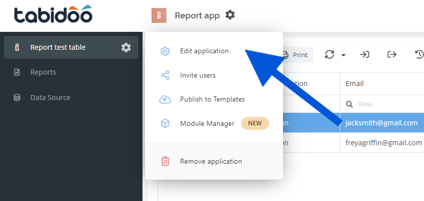The height and width of the screenshot is (201, 424).
Task: Open the history clock icon
Action: (420, 55)
